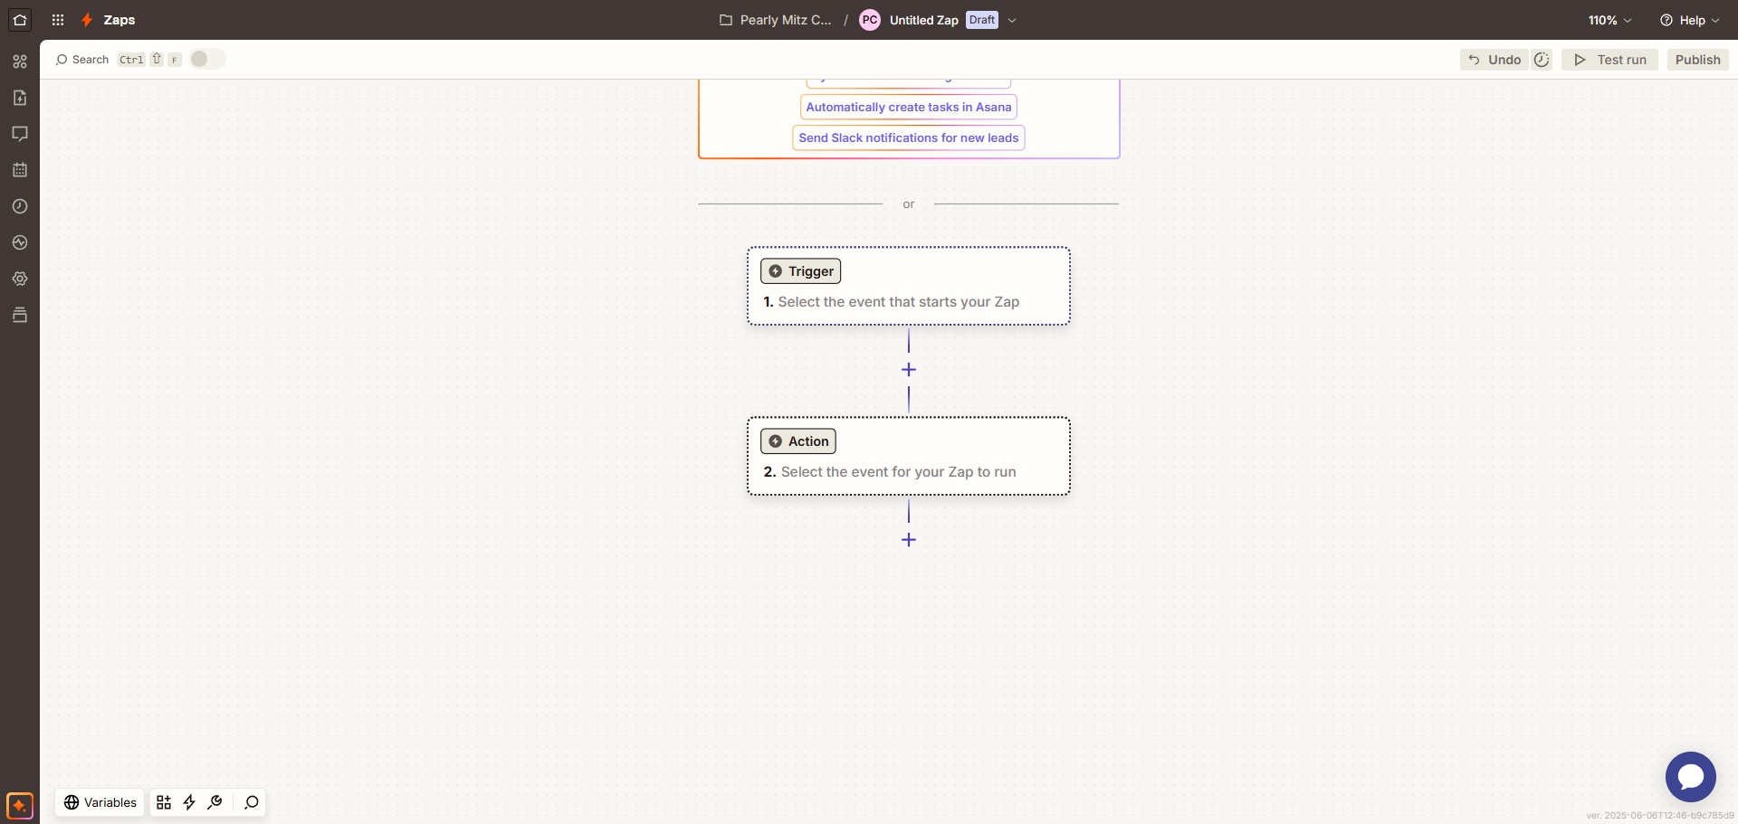Image resolution: width=1738 pixels, height=824 pixels.
Task: Click the Zaps label next to the logo
Action: point(120,20)
